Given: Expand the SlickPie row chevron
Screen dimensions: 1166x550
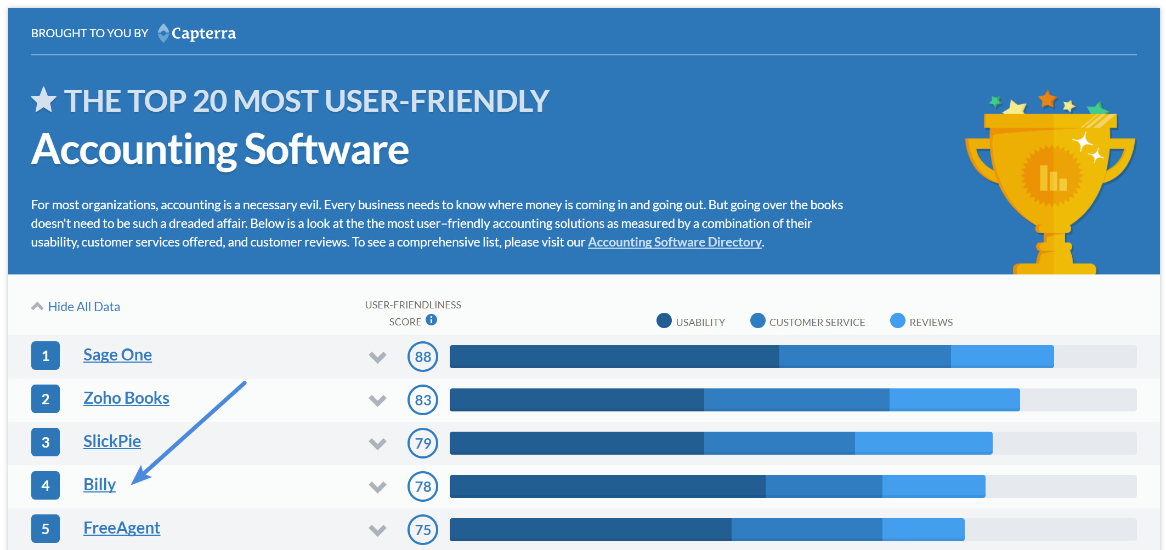Looking at the screenshot, I should click(x=377, y=444).
